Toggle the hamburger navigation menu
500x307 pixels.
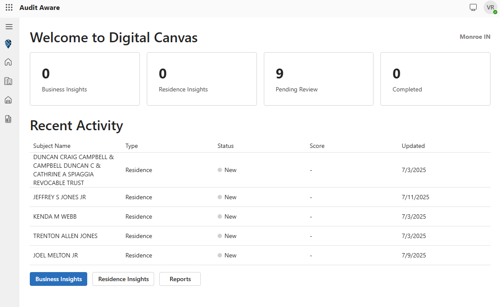9,27
